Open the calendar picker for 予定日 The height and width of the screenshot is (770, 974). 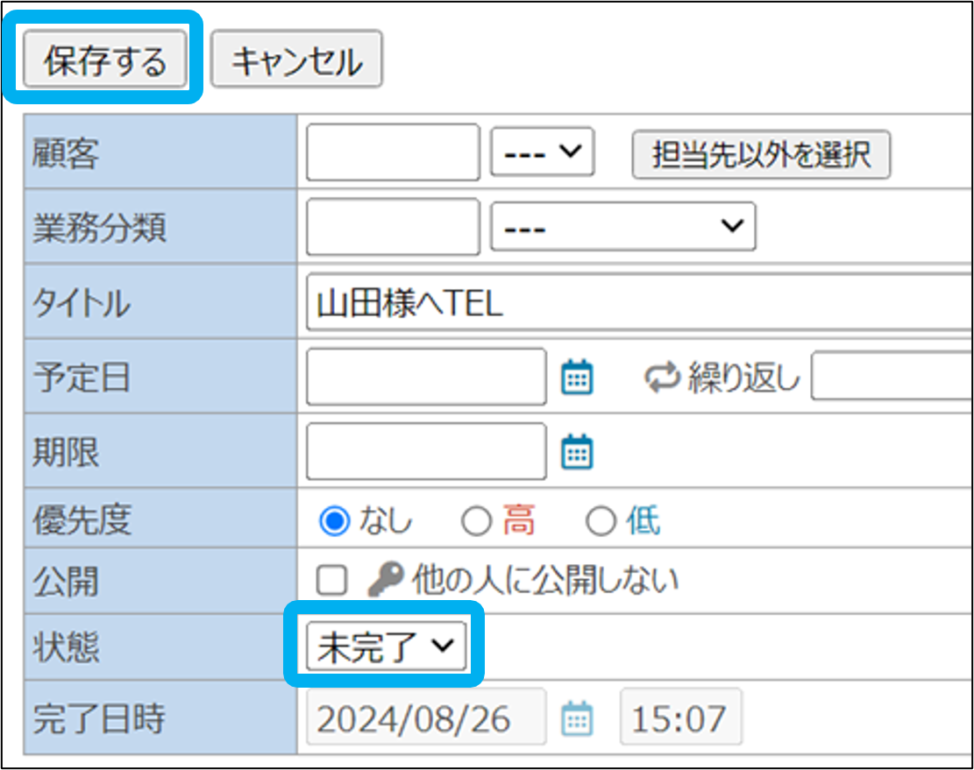click(577, 378)
